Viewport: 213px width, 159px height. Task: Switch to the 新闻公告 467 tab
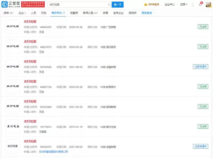pyautogui.click(x=90, y=13)
